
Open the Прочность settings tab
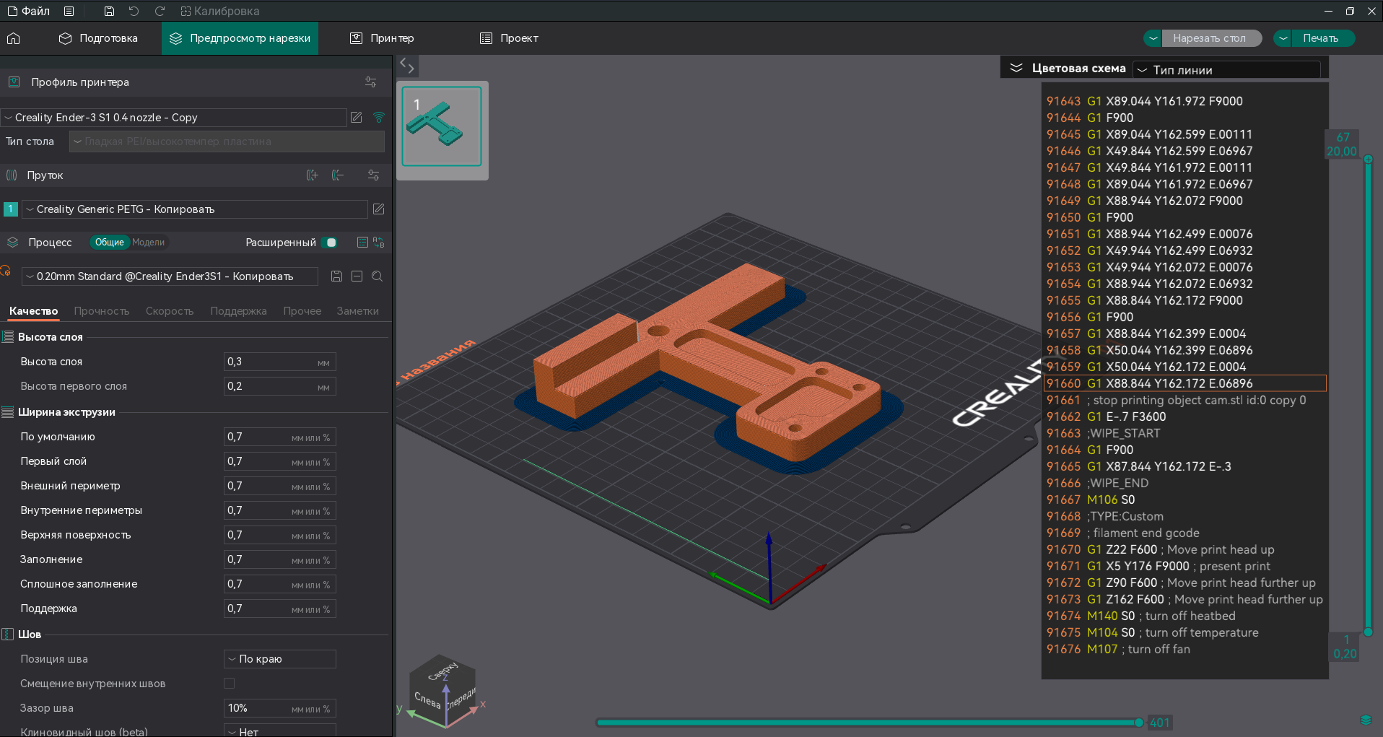point(102,311)
